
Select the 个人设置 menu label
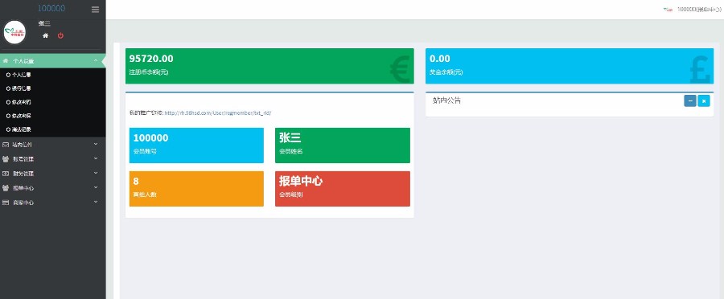click(x=23, y=61)
